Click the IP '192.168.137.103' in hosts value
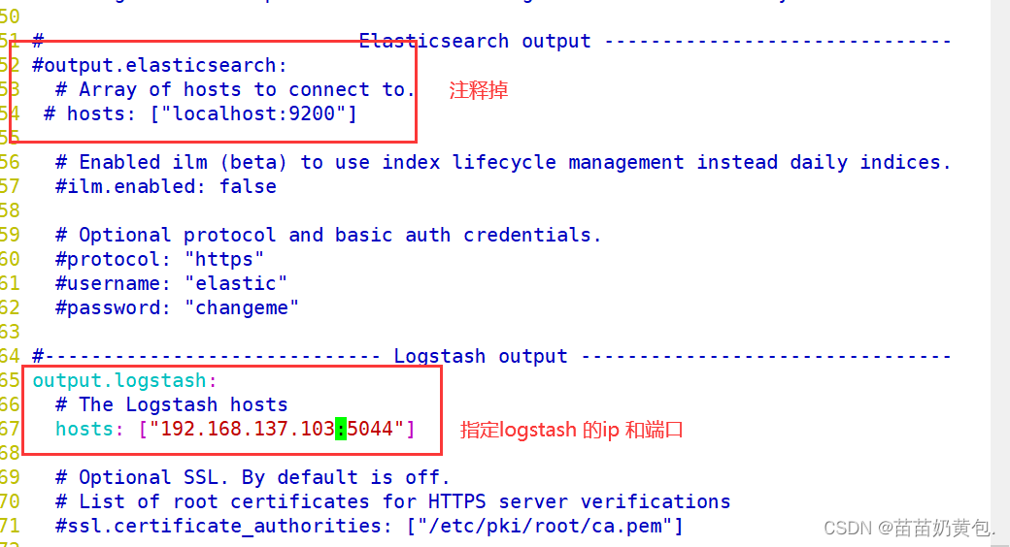This screenshot has width=1010, height=547. (248, 429)
